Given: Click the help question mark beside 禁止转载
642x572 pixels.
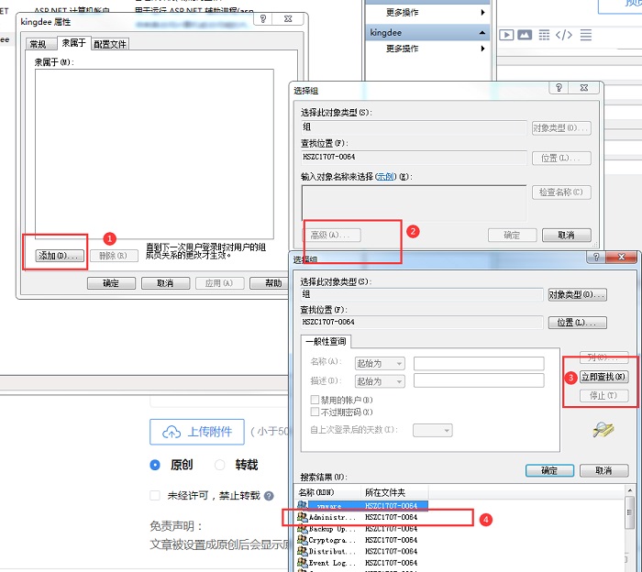Looking at the screenshot, I should coord(269,496).
